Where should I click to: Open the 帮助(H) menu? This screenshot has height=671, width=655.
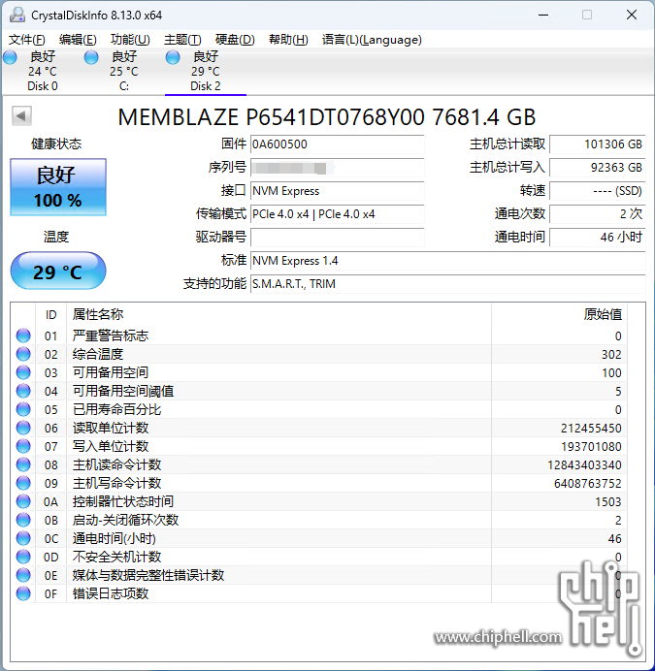pos(288,40)
